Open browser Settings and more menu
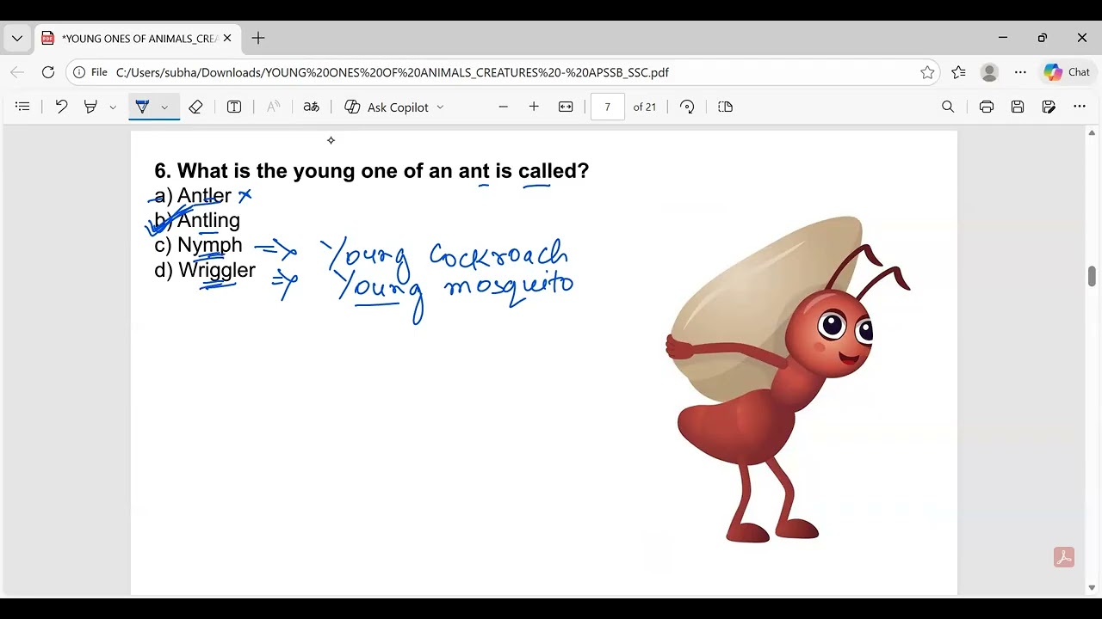1102x619 pixels. pos(1020,72)
